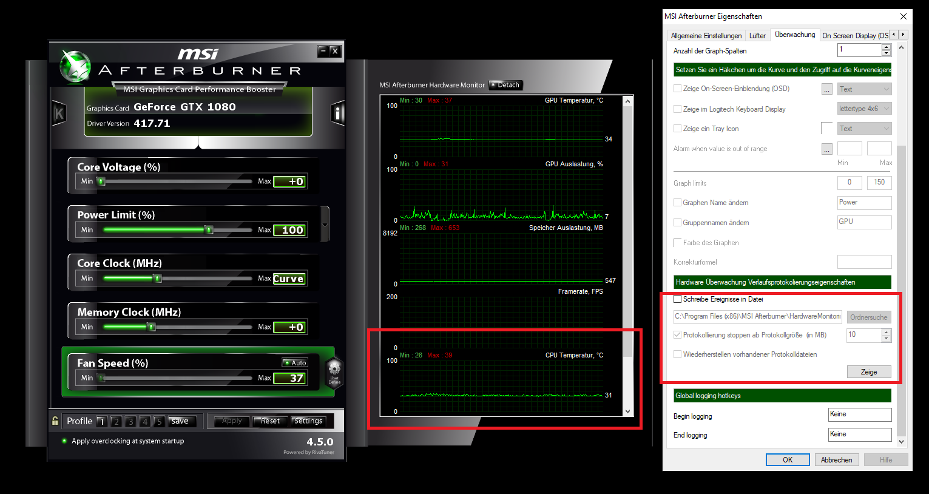Select profile slot 5
This screenshot has width=929, height=494.
point(158,421)
